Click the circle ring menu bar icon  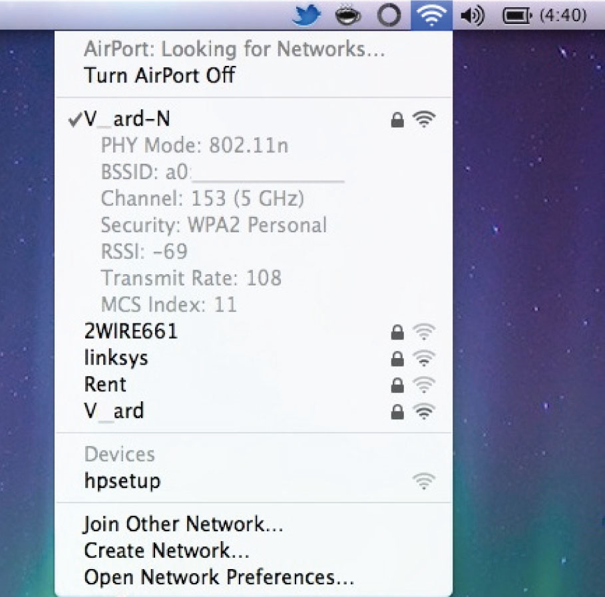[x=389, y=15]
